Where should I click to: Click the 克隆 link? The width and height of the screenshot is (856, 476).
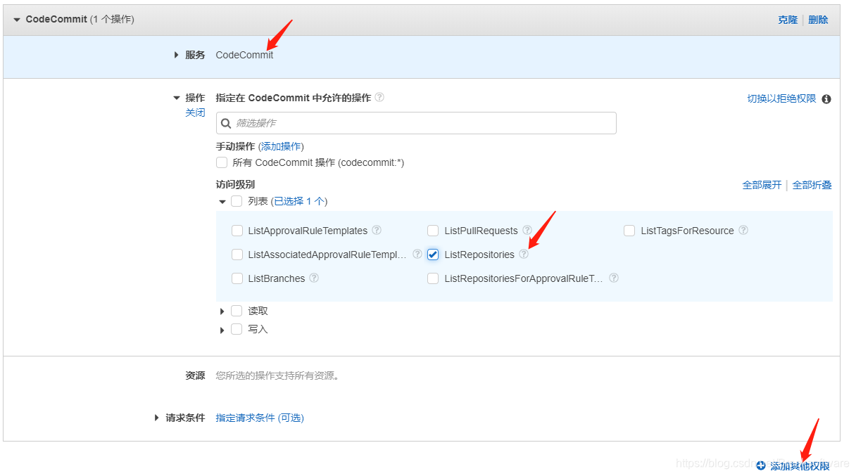click(x=788, y=20)
